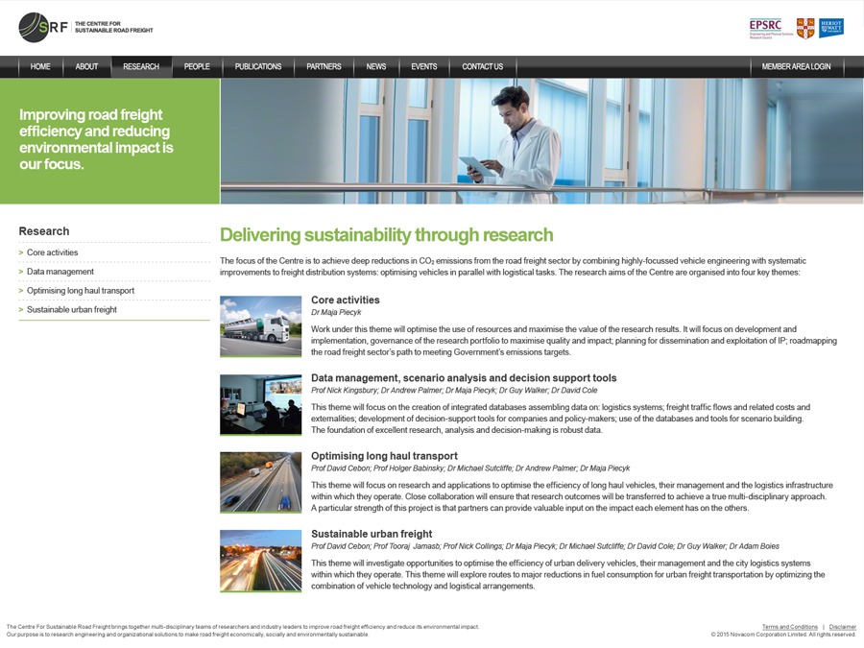
Task: Click the MEMBER AREA LOGIN button
Action: point(796,66)
